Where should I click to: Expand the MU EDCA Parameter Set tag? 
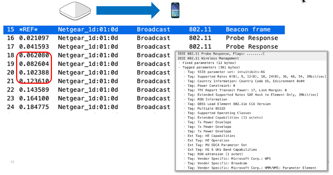[x=185, y=145]
